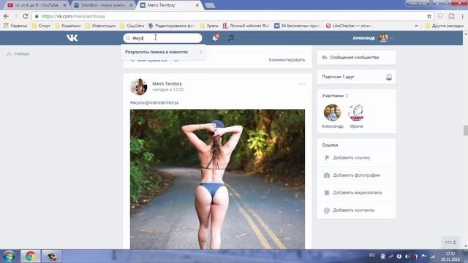
Task: Click the RU language indicator
Action: point(372,256)
